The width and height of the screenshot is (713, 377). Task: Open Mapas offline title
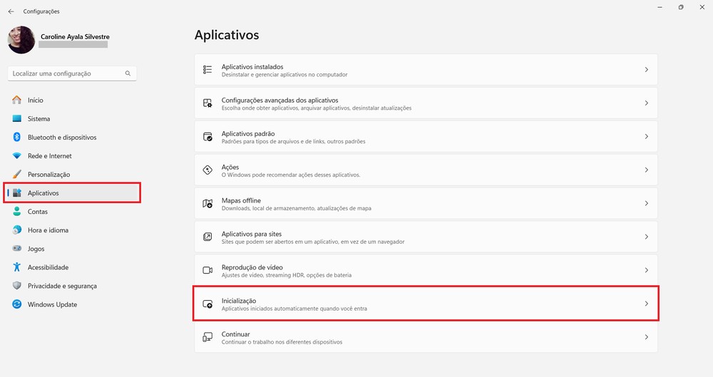241,200
